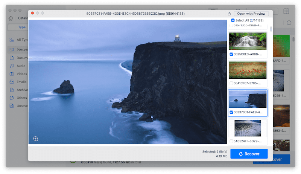Check the 58A1CF07-3705 file checkbox
This screenshot has height=174, width=301.
[231, 83]
